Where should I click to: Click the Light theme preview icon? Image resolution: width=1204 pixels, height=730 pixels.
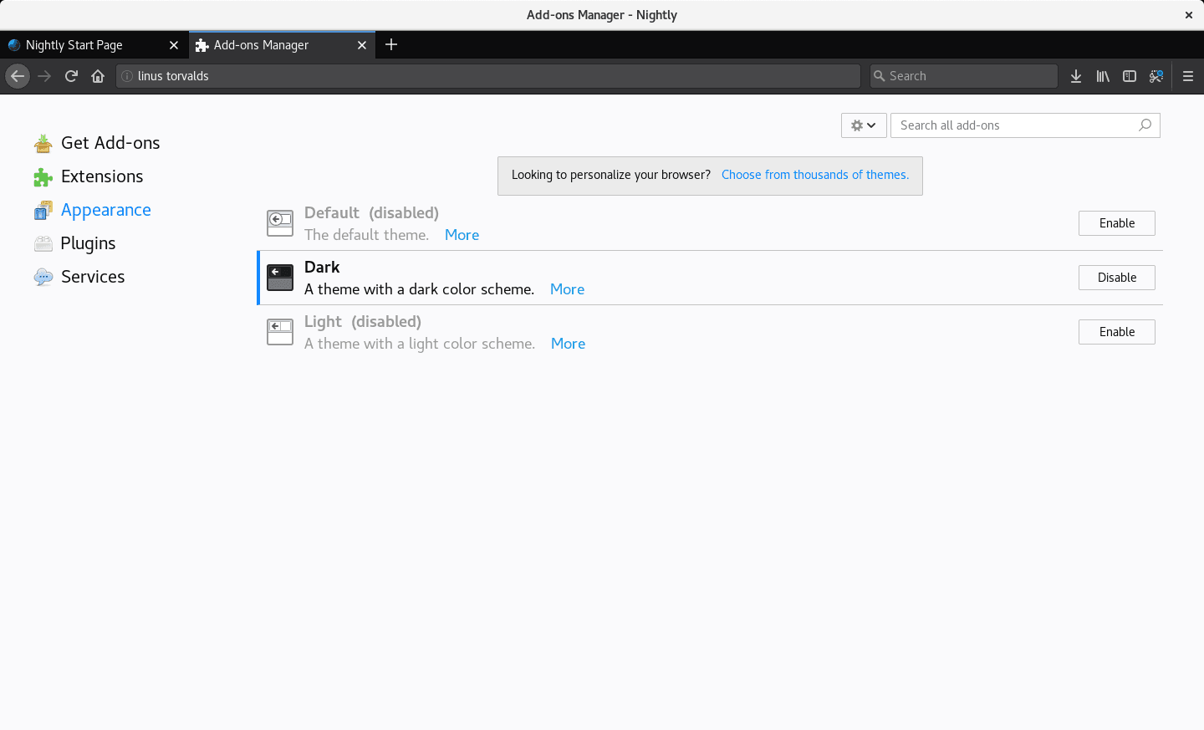pos(280,332)
